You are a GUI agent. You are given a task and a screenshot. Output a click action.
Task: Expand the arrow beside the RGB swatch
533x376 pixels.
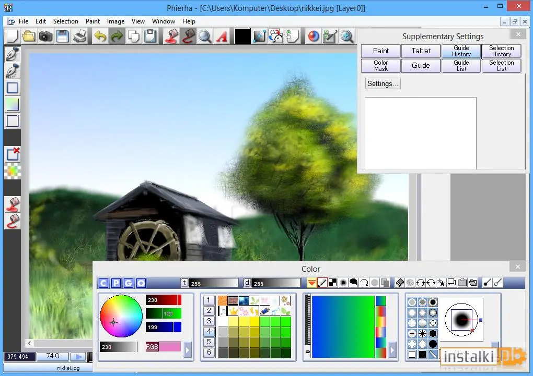187,350
